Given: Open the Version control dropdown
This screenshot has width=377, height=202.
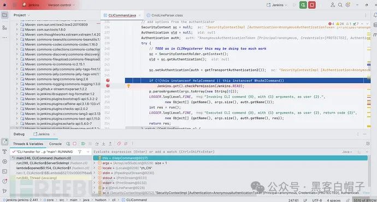Looking at the screenshot, I should [61, 5].
